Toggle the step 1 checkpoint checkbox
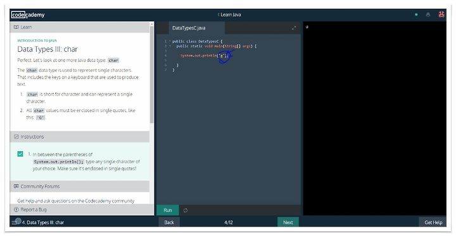The height and width of the screenshot is (236, 456). click(x=20, y=154)
